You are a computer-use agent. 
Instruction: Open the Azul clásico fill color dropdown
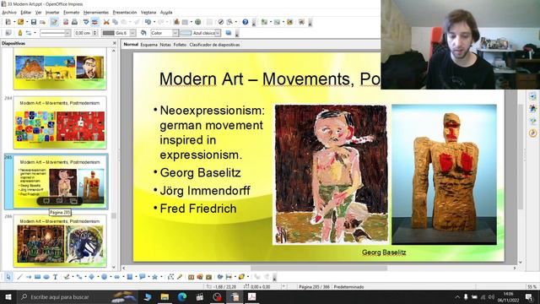click(218, 33)
